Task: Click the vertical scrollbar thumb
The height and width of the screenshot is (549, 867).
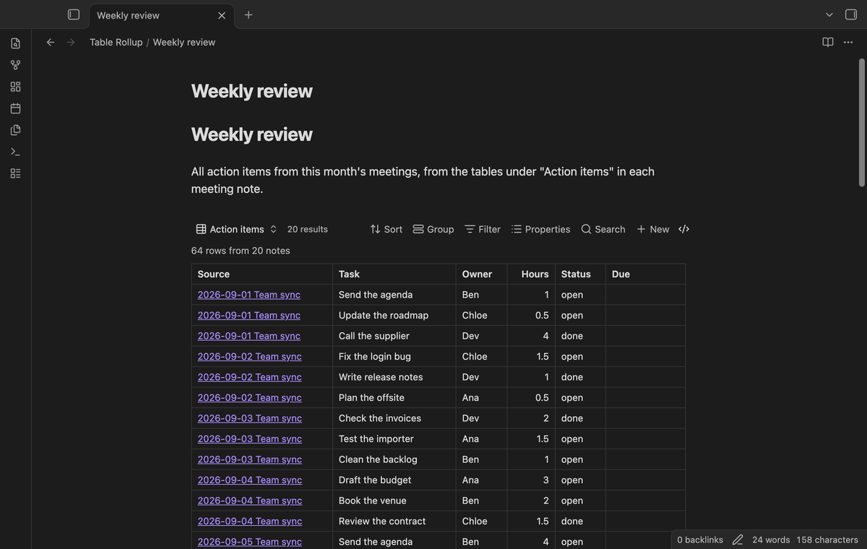Action: click(861, 123)
